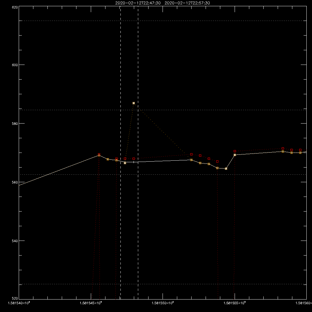Click the dotted horizontal line near 525
The width and height of the screenshot is (312, 312).
coord(163,284)
